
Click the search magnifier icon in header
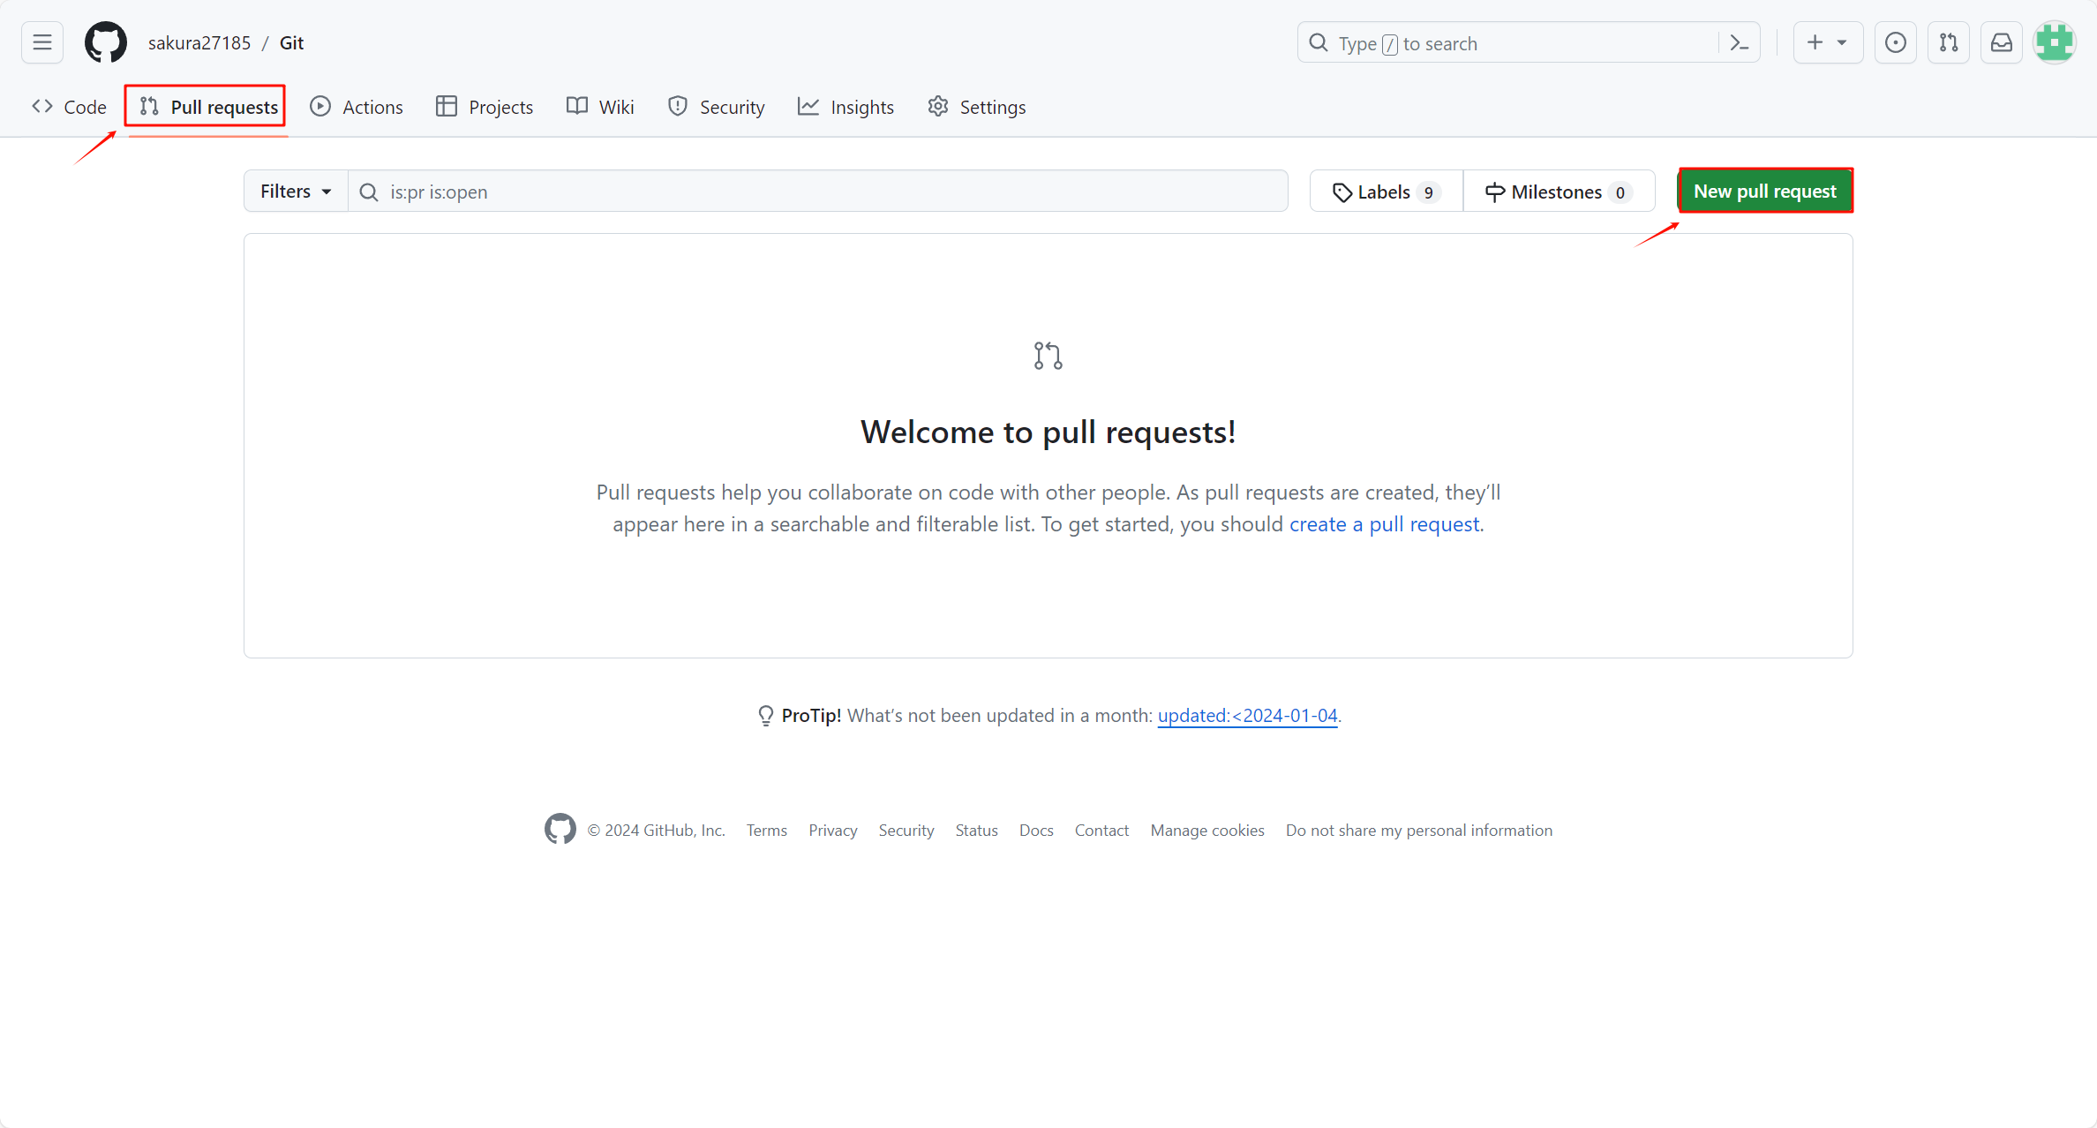pyautogui.click(x=1319, y=42)
